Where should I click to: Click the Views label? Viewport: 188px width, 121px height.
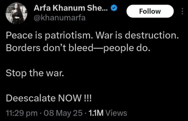116,113
